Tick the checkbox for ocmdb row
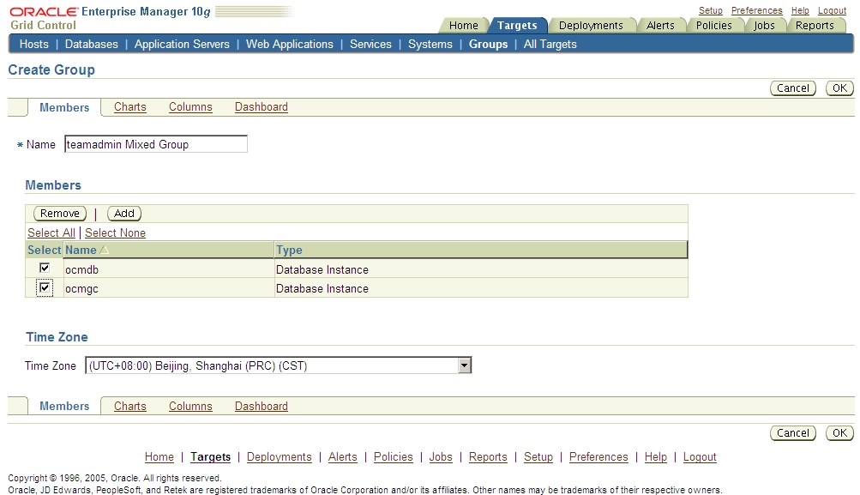Viewport: 860px width, 495px height. point(45,268)
